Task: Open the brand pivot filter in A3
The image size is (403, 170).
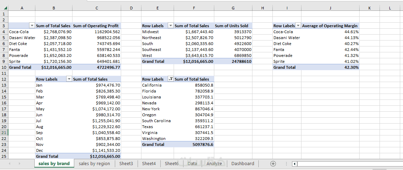Action: point(32,26)
